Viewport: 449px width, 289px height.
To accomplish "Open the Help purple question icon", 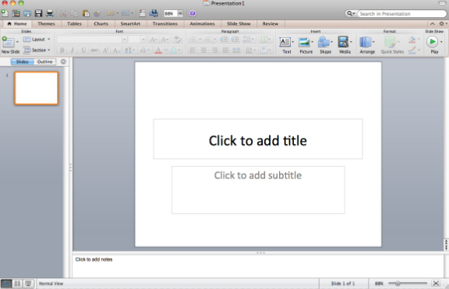I will 193,13.
